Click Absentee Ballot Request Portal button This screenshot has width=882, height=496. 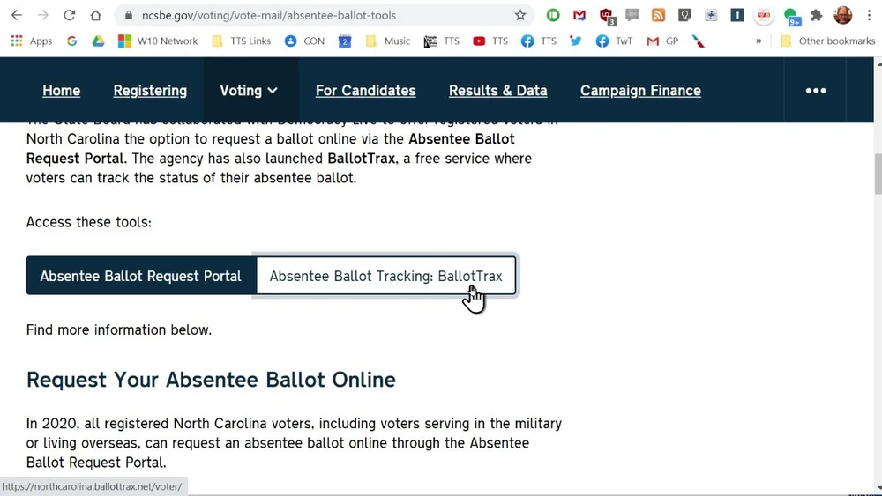point(140,276)
